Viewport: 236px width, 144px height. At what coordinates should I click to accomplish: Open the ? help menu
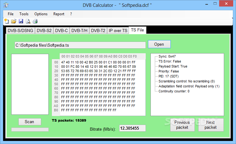(71, 14)
